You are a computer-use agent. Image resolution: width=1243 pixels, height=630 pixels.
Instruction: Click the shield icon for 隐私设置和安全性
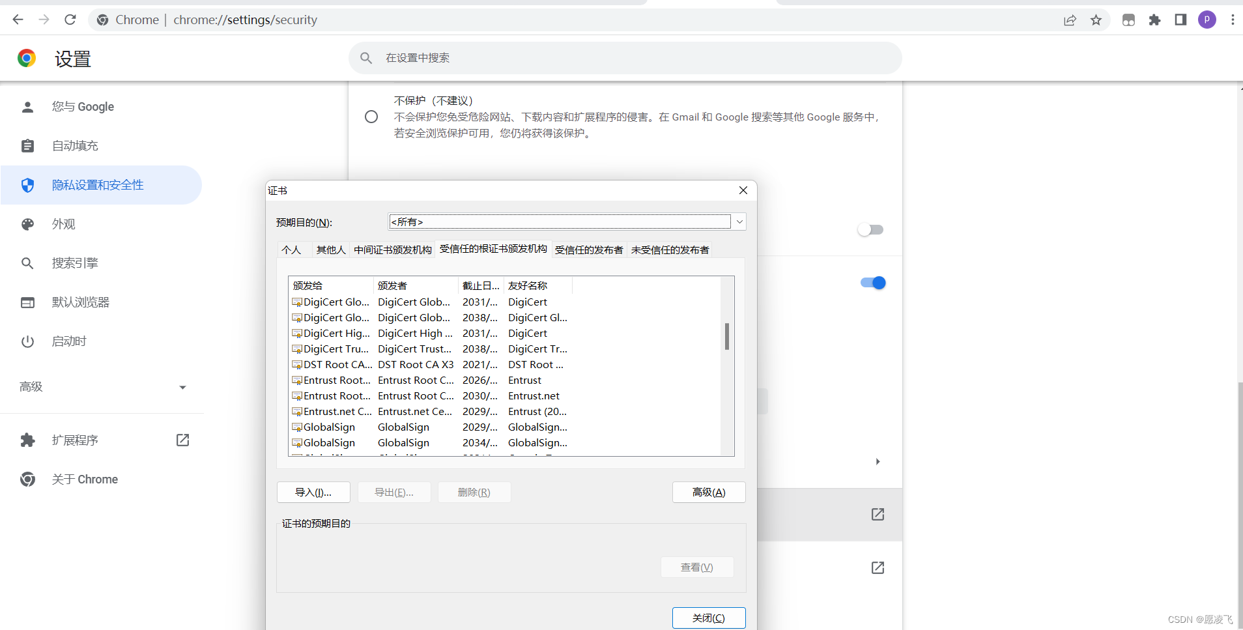click(x=27, y=185)
